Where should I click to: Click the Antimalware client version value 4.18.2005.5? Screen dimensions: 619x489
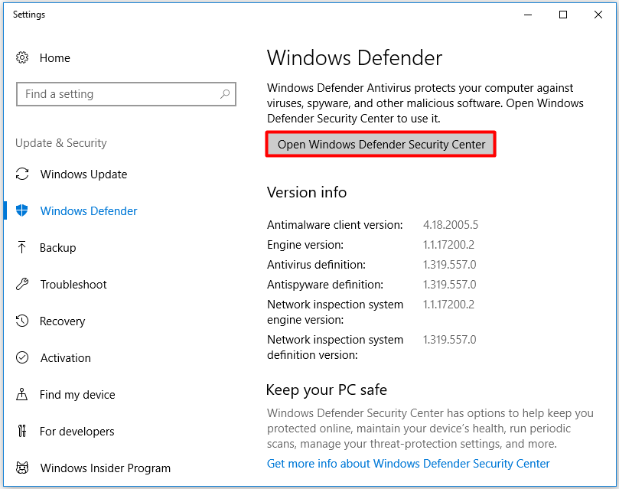(x=451, y=225)
